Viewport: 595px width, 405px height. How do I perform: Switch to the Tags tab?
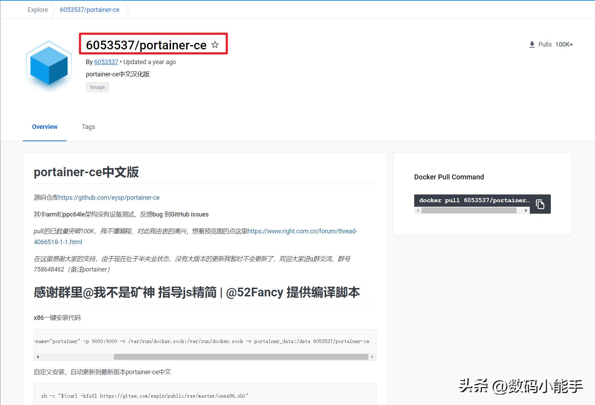(x=88, y=127)
